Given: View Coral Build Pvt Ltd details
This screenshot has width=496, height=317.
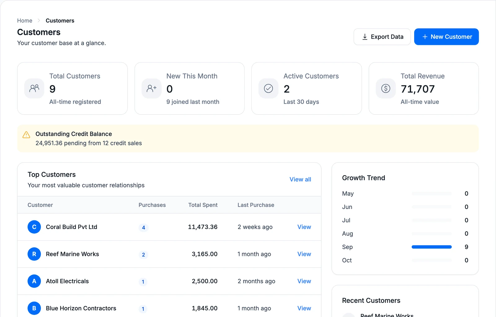Looking at the screenshot, I should [x=304, y=227].
